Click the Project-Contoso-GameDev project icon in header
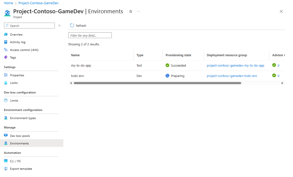The height and width of the screenshot is (177, 293). (7, 13)
